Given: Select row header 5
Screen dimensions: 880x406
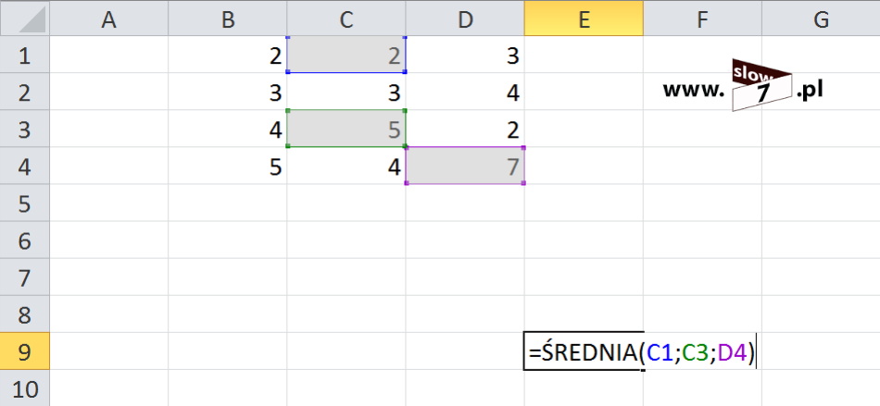Looking at the screenshot, I should pos(25,203).
